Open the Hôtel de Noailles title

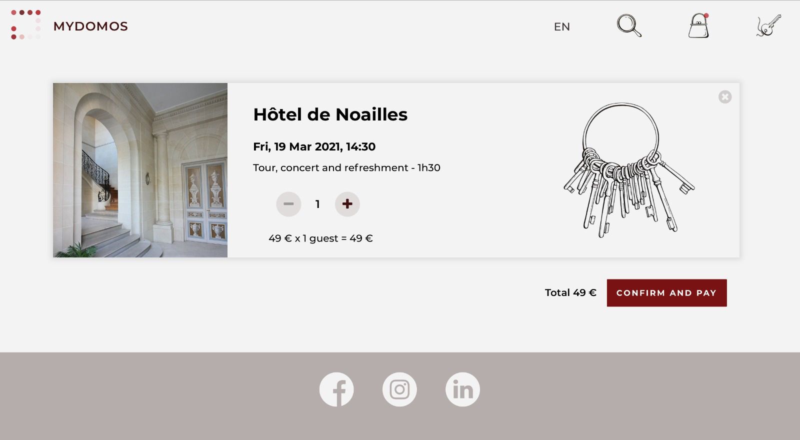click(x=330, y=114)
